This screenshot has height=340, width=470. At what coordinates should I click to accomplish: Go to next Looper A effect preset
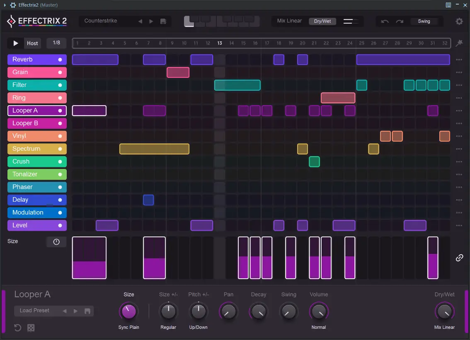[x=75, y=311]
